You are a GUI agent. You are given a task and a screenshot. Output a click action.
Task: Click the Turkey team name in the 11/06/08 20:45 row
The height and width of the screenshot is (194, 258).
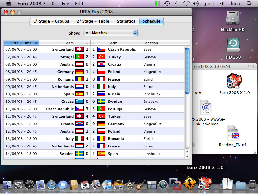click(x=114, y=116)
